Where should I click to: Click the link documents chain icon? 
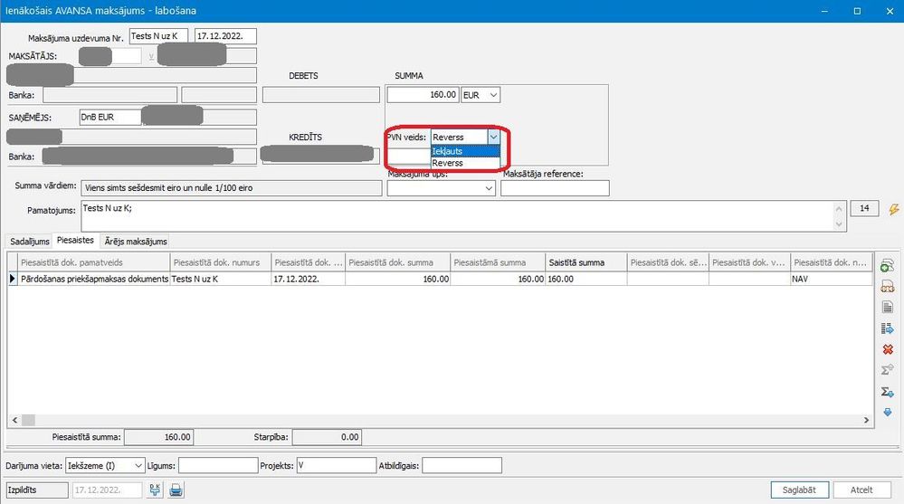[888, 287]
